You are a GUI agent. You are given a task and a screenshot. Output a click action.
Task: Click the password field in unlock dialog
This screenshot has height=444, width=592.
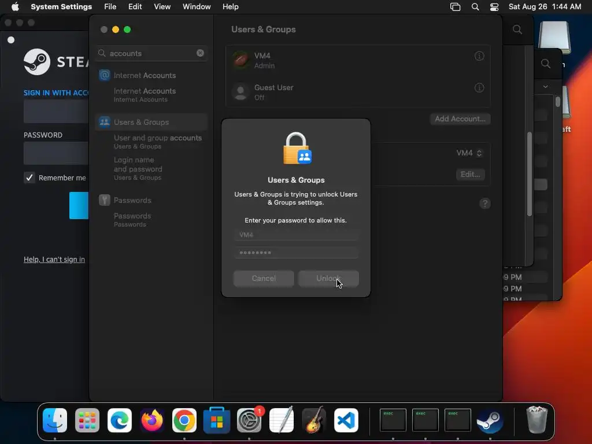(296, 253)
